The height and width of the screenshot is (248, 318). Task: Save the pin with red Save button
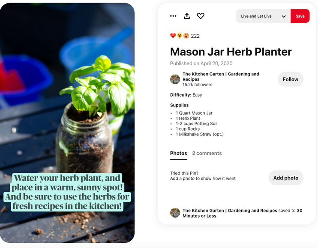tap(300, 16)
